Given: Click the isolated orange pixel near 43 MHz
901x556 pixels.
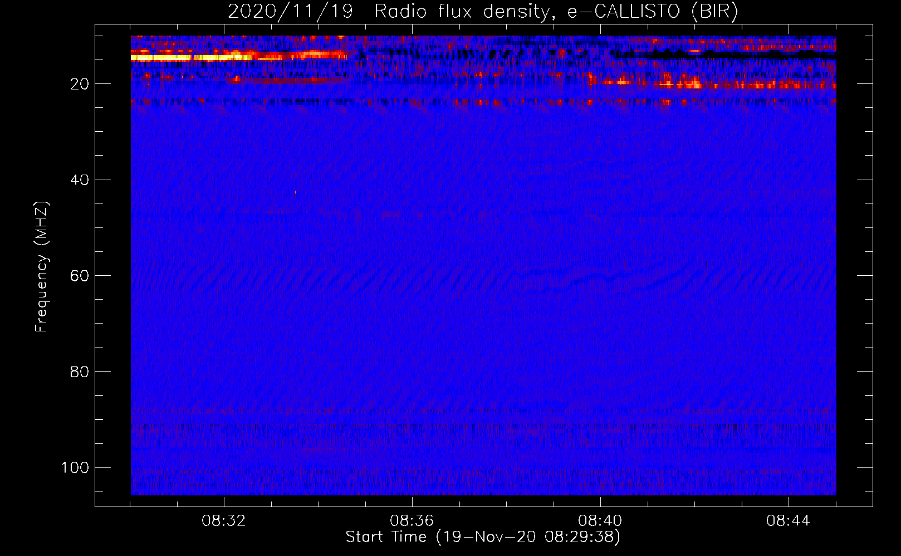Looking at the screenshot, I should click(x=295, y=192).
